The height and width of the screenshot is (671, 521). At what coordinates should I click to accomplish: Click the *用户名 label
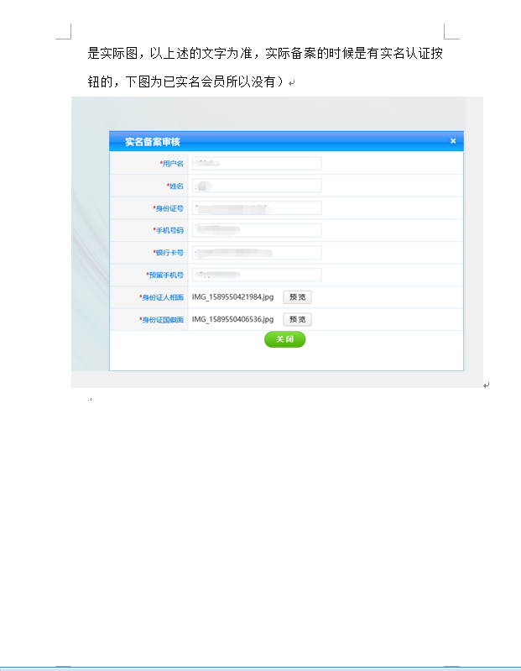[172, 164]
